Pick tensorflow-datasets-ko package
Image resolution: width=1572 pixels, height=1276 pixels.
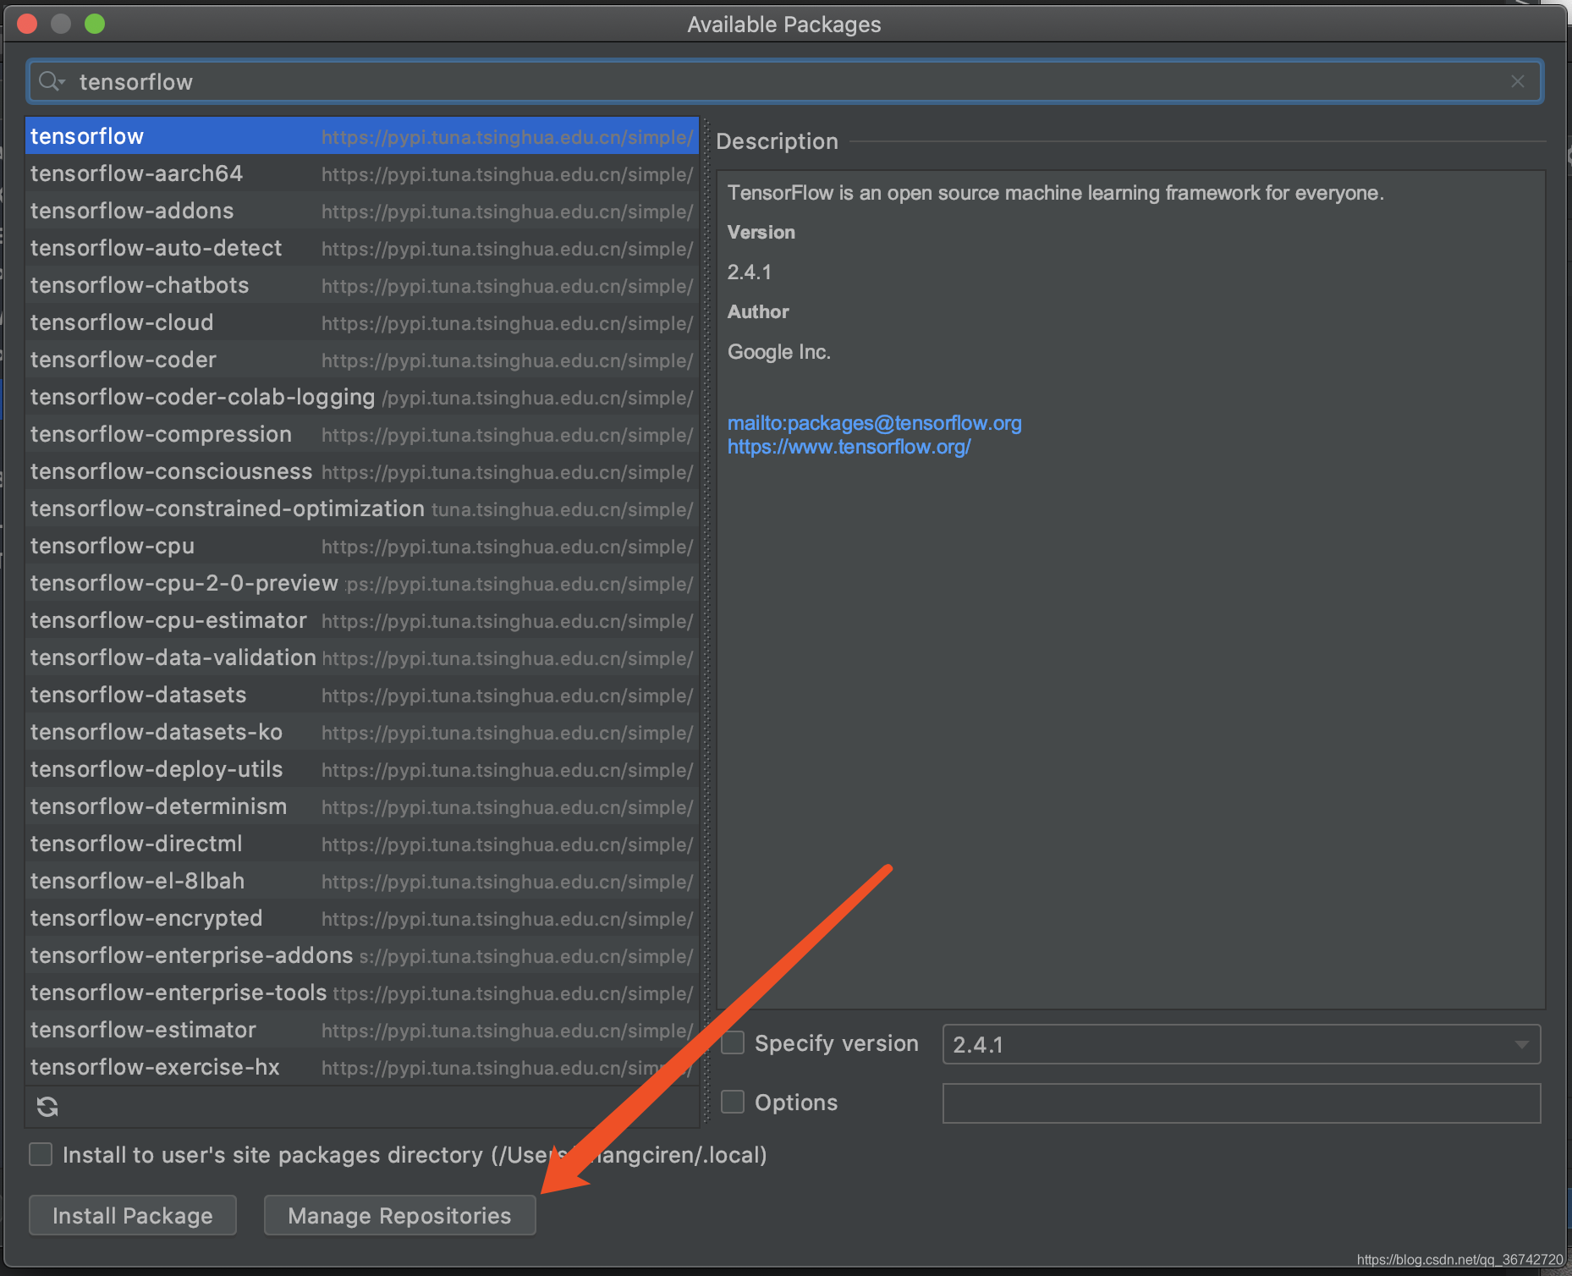point(362,732)
